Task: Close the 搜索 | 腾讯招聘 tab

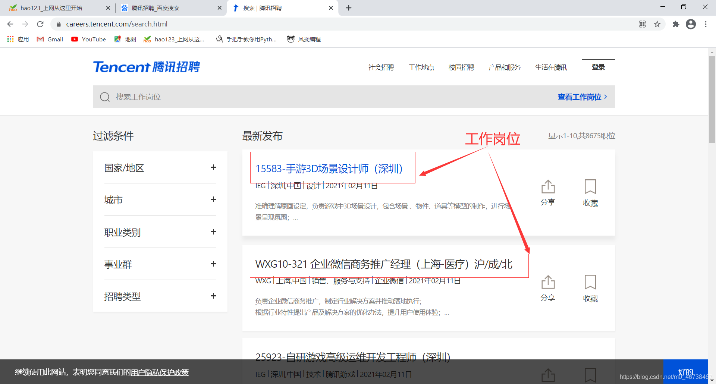Action: (x=331, y=8)
